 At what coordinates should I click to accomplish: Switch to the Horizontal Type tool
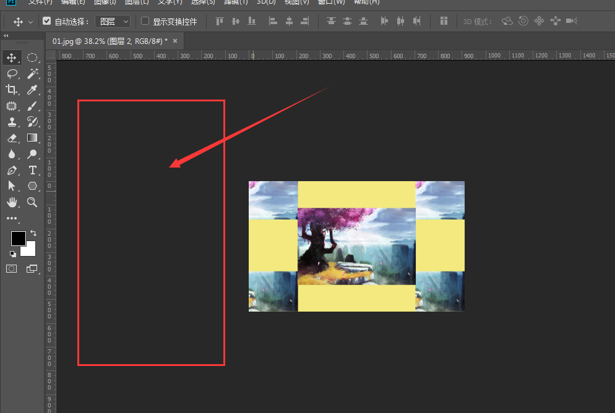[x=32, y=170]
